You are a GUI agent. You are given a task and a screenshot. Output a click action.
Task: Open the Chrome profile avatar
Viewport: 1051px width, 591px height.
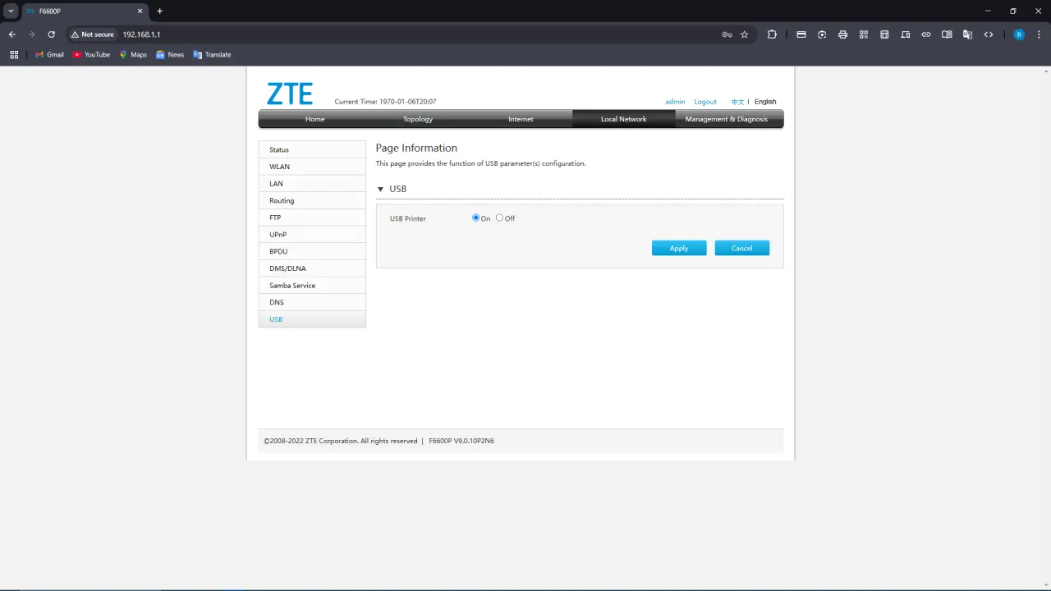[x=1019, y=34]
